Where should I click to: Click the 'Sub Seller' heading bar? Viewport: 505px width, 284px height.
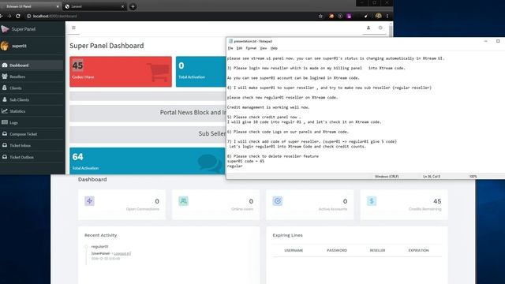pyautogui.click(x=148, y=134)
